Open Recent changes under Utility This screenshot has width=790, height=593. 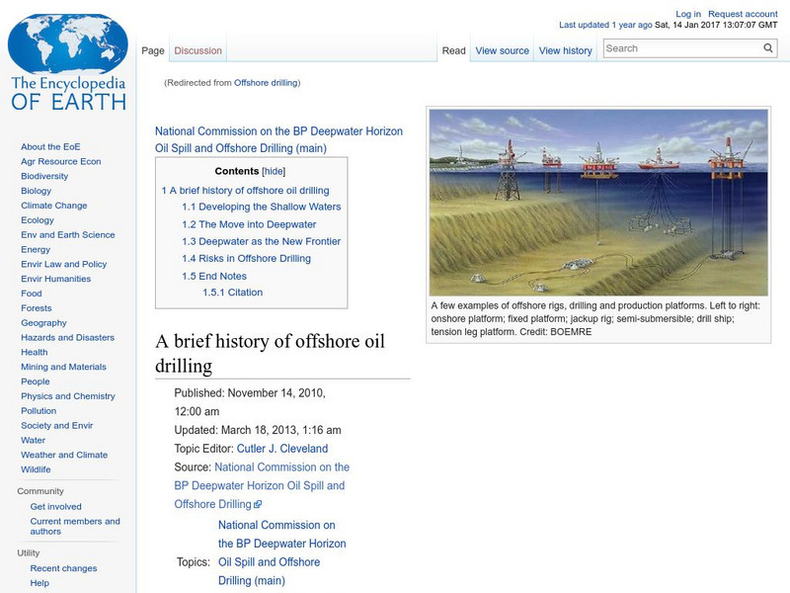click(63, 567)
